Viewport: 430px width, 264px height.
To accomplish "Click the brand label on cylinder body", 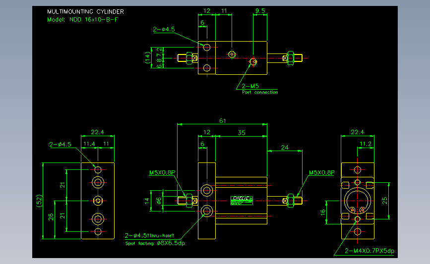I will (x=242, y=201).
